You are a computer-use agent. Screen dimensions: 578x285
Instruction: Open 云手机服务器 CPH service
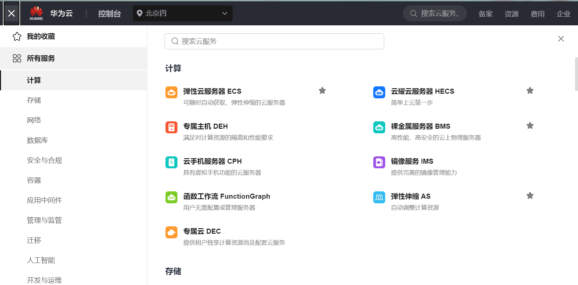point(212,161)
